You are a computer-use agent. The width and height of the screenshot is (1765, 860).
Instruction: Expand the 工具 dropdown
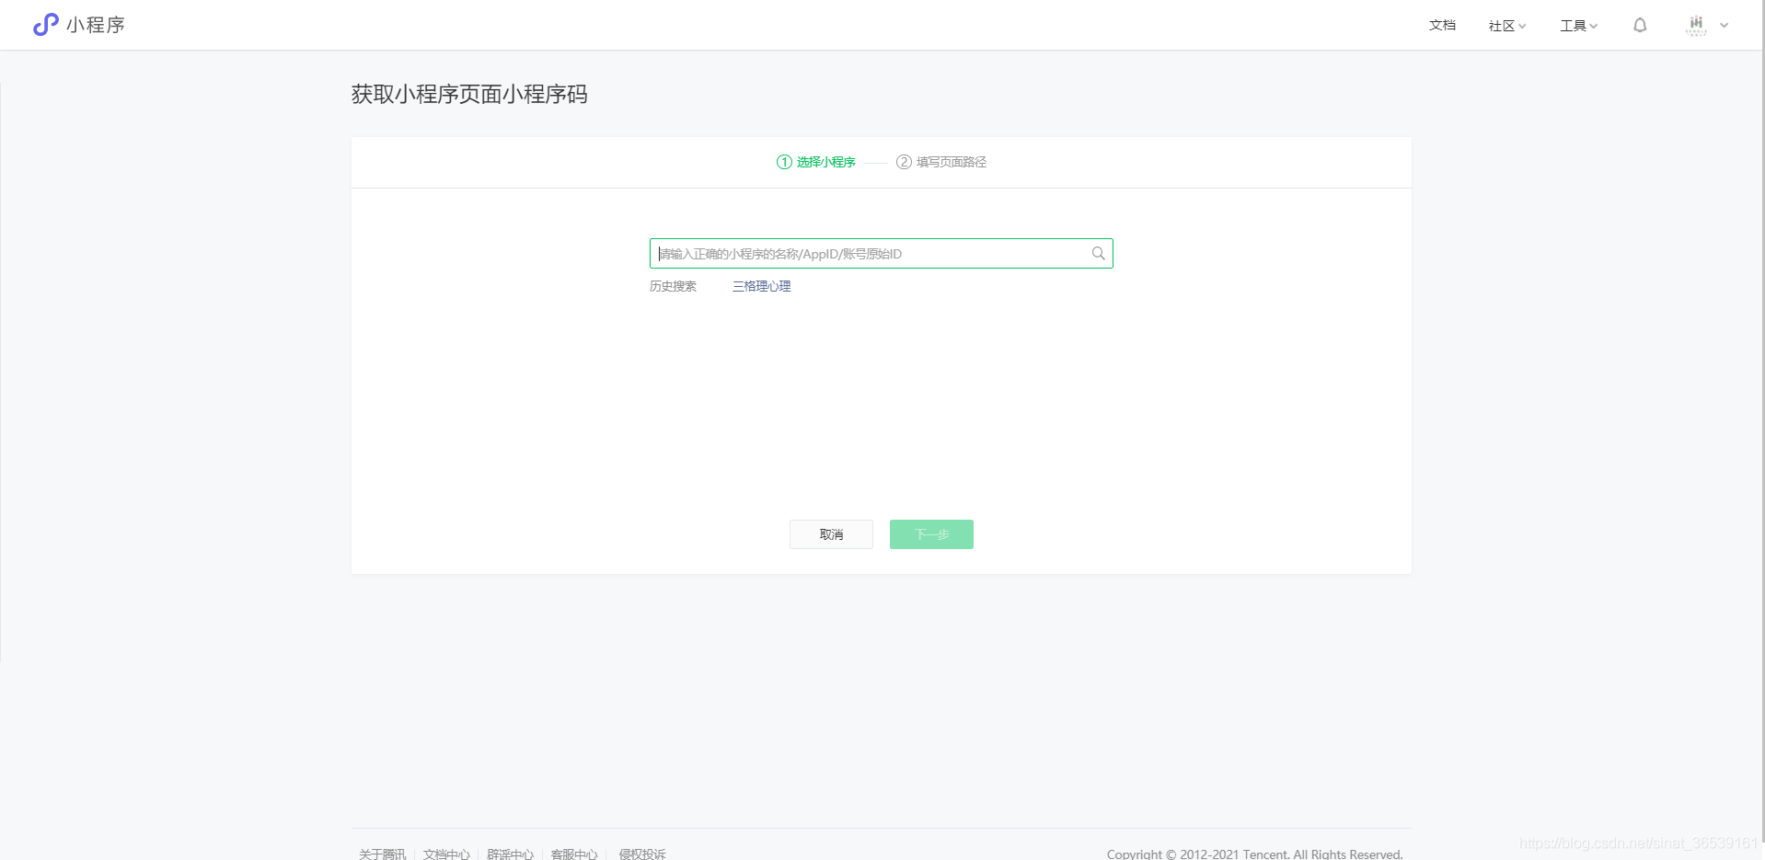(1577, 25)
